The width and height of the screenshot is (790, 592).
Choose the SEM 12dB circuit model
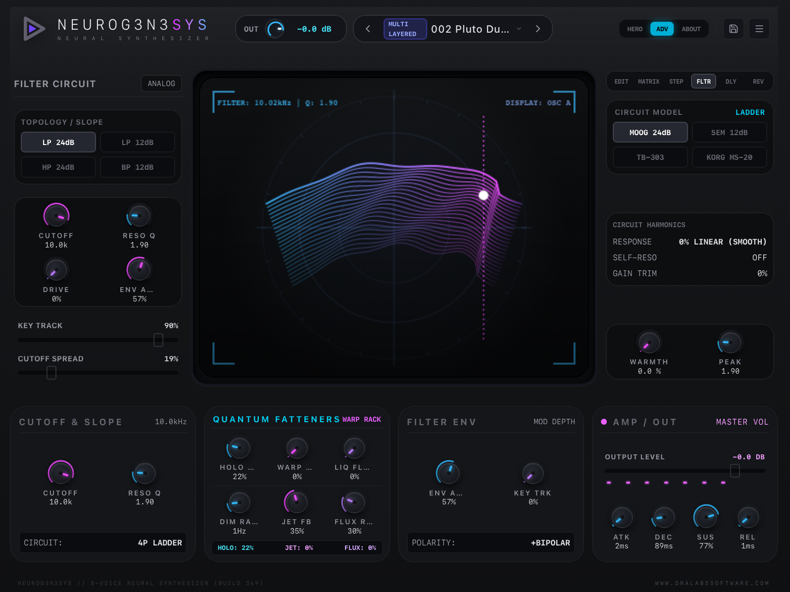(730, 133)
